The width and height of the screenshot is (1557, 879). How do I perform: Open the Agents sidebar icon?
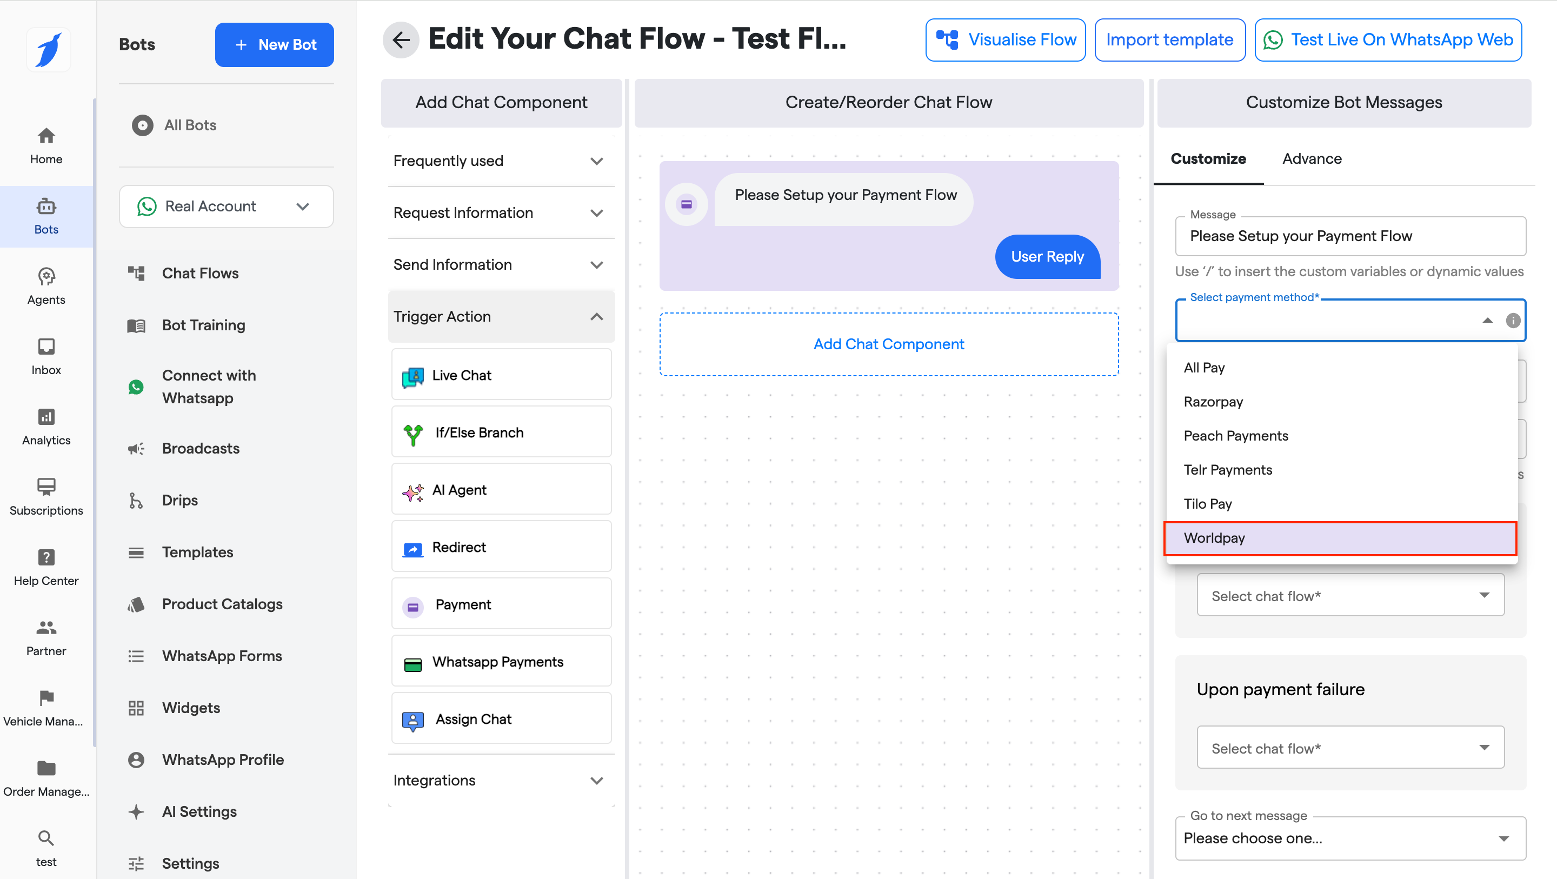46,286
